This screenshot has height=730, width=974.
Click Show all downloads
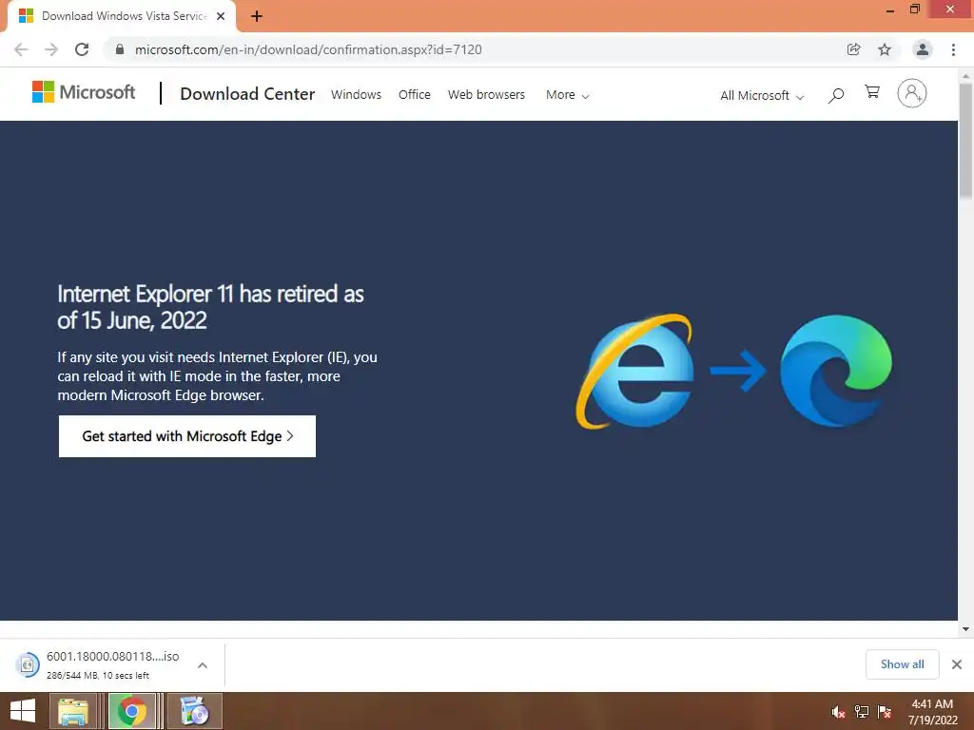point(902,664)
